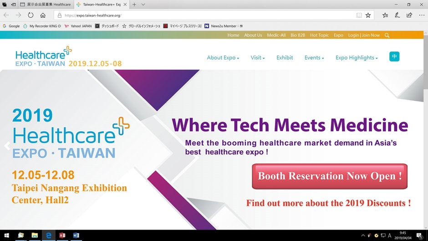Open the Share icon in Edge toolbar

409,15
